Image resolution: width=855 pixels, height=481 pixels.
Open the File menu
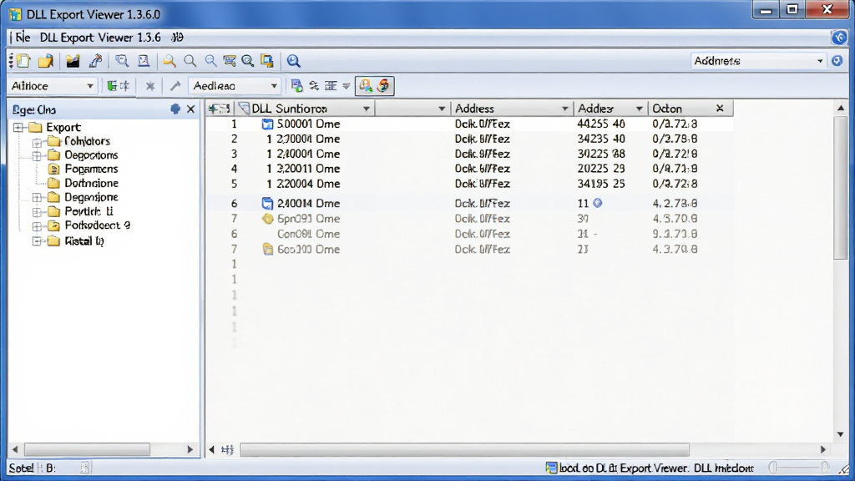pos(23,37)
